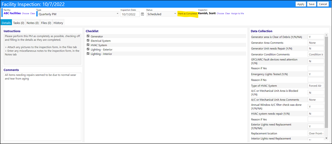Click the empty Reason if No field
The height and width of the screenshot is (144, 332).
click(316, 80)
